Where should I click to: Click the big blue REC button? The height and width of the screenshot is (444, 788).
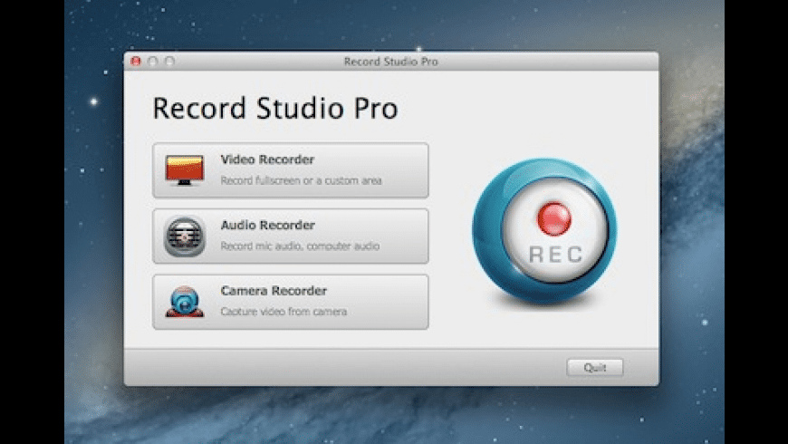544,231
